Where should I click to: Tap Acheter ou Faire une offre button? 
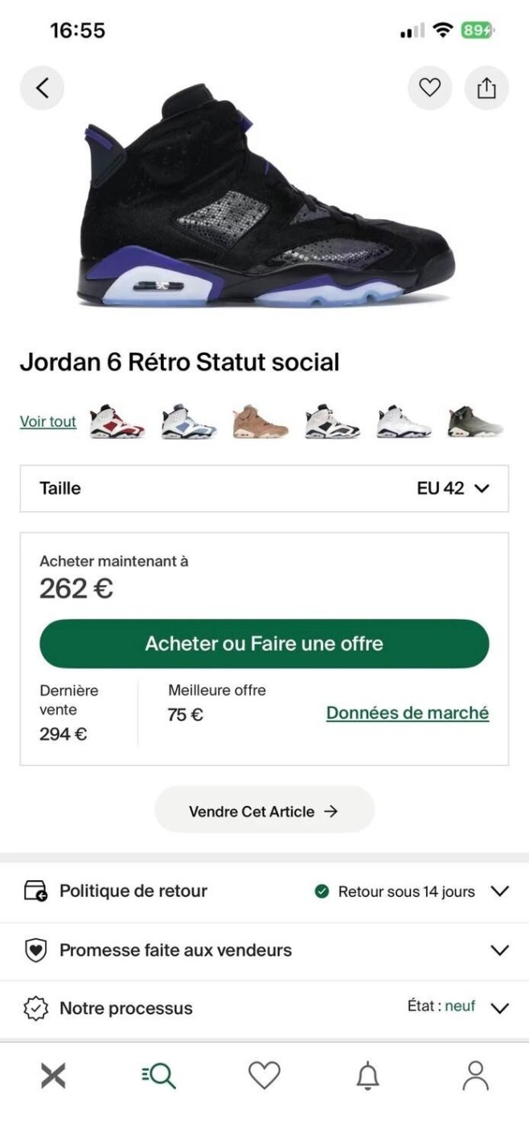coord(264,643)
